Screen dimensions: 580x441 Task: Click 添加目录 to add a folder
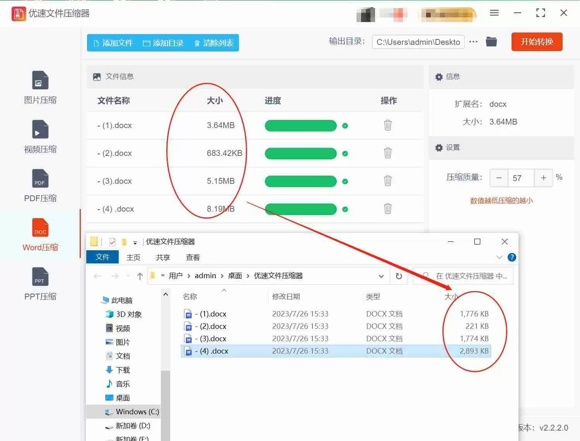click(163, 43)
